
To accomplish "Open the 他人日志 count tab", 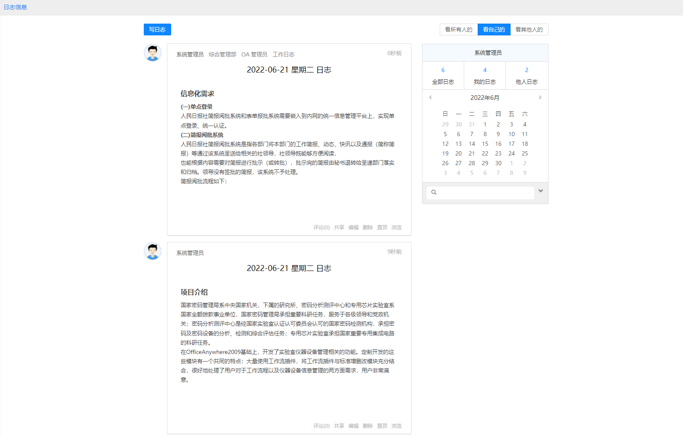I will [527, 76].
